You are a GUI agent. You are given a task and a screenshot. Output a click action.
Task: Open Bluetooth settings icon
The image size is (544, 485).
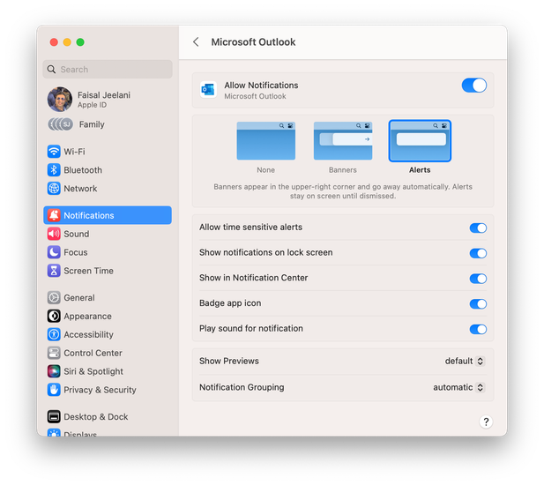tap(54, 170)
